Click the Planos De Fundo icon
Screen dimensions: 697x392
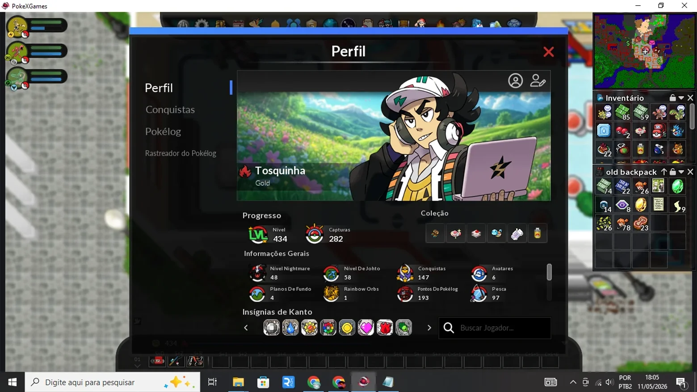tap(257, 294)
